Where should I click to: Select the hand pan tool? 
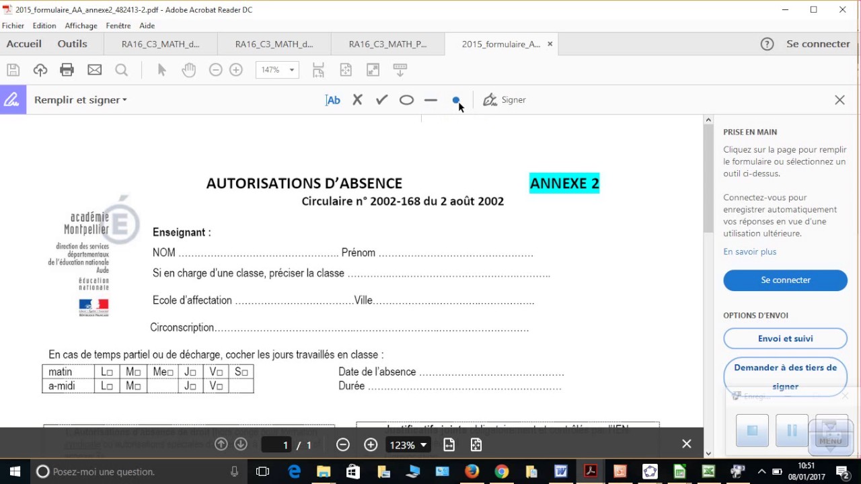pos(188,70)
